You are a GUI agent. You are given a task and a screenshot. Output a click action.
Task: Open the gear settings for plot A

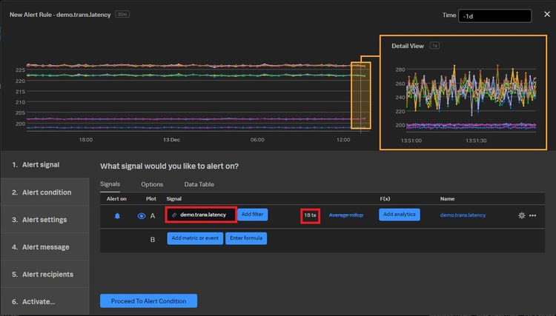[522, 215]
